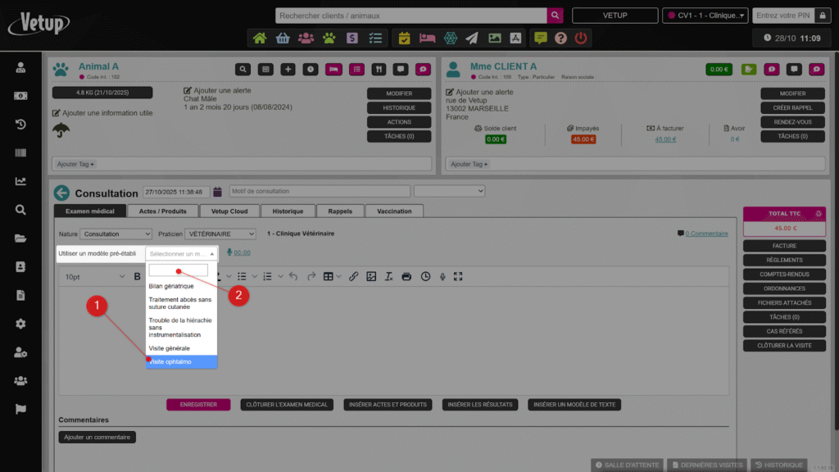The image size is (839, 472).
Task: Open the Nature dropdown showing Consultation
Action: (116, 234)
